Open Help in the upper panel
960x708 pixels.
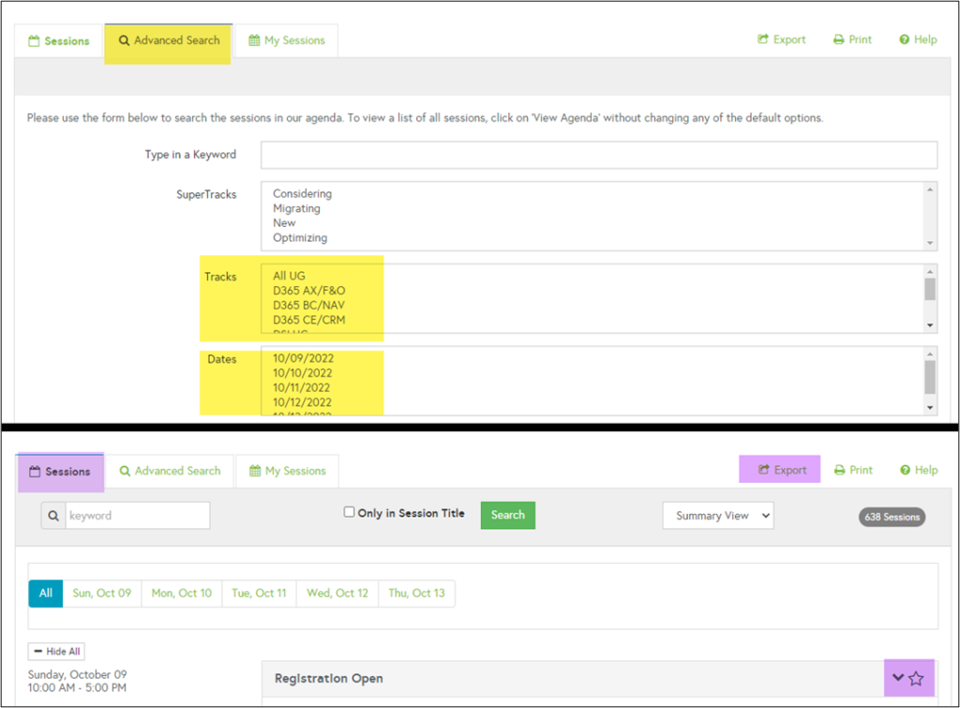pyautogui.click(x=918, y=39)
